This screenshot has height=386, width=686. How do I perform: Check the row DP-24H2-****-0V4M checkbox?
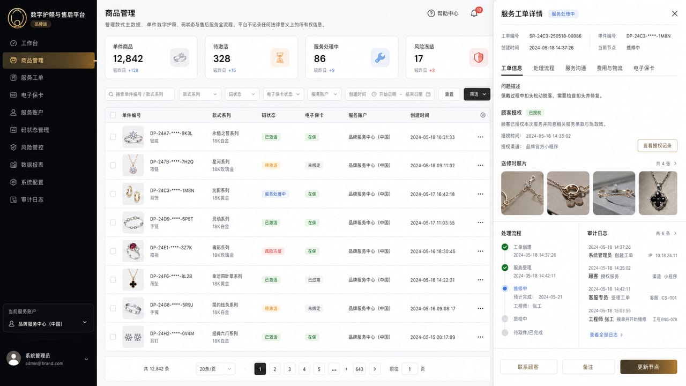[x=113, y=337]
